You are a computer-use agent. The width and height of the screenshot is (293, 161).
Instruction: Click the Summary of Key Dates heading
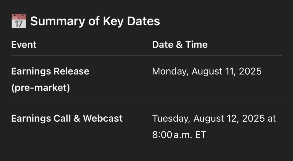tap(95, 21)
